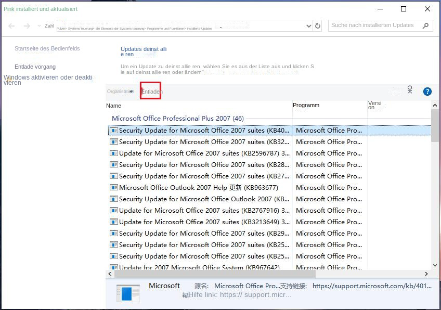This screenshot has height=310, width=441.
Task: Select the Update for Office 2007 suites KB2596787 row
Action: click(269, 153)
